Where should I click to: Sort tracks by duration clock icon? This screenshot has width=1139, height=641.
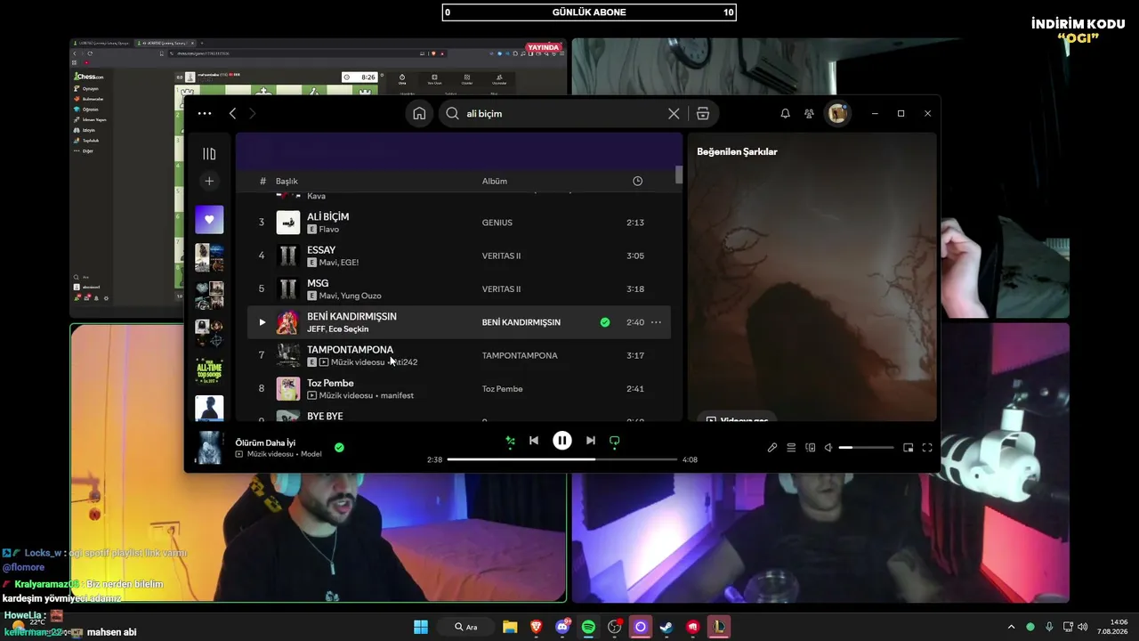(637, 181)
